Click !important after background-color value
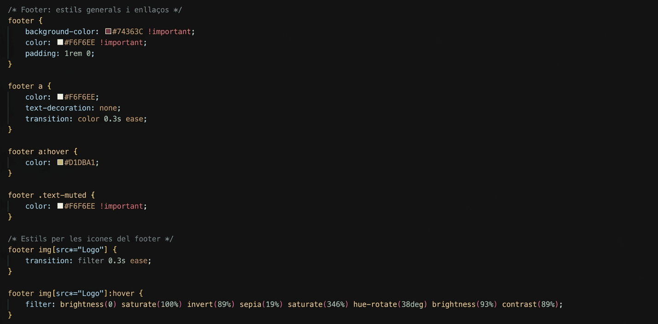The image size is (658, 324). click(x=169, y=31)
